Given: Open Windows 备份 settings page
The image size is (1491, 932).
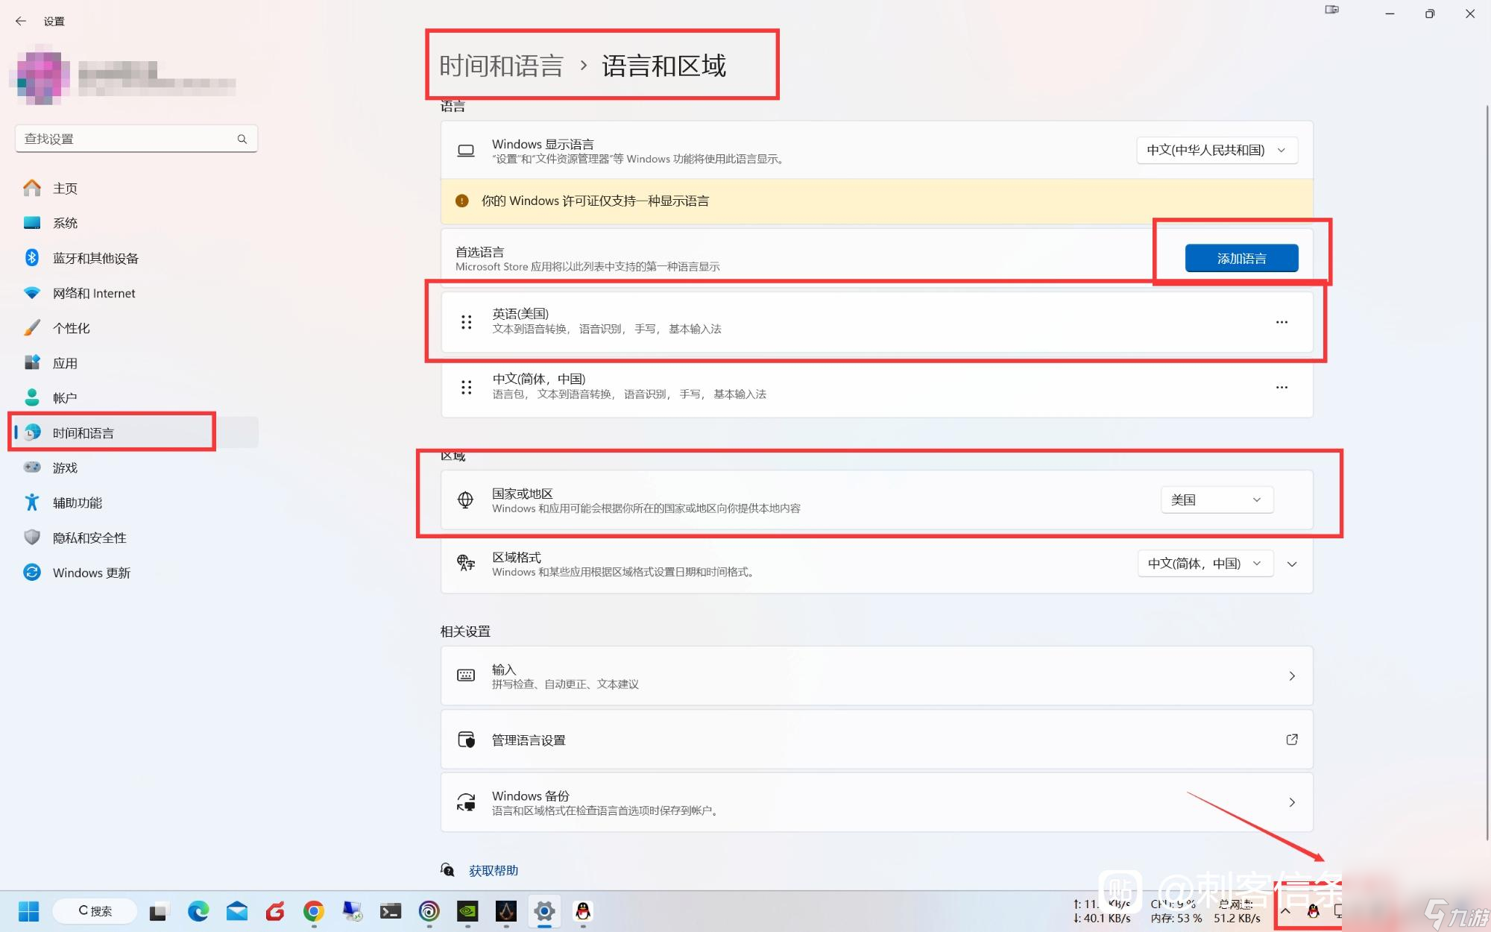Looking at the screenshot, I should (876, 802).
